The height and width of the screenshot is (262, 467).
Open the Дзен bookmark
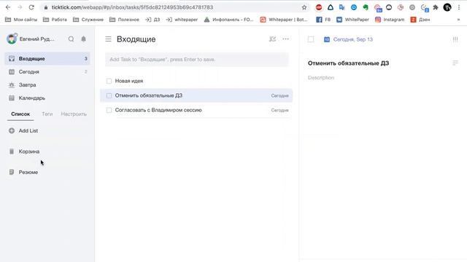pos(420,20)
